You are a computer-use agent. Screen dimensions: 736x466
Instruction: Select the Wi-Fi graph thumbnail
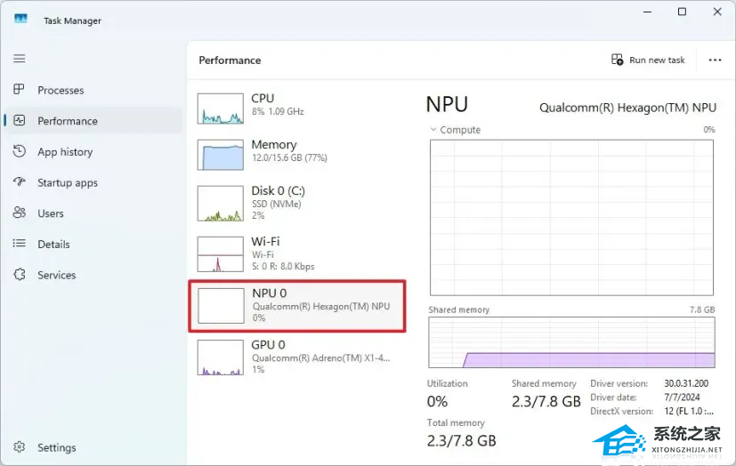[x=221, y=254]
